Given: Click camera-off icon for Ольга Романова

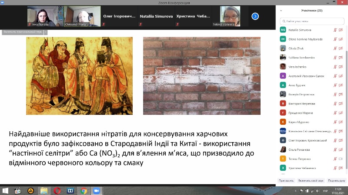Looking at the screenshot, I should 341,149.
